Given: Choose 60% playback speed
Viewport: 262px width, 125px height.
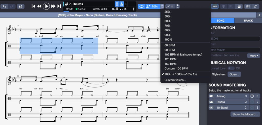Looking at the screenshot, I should [185, 21].
